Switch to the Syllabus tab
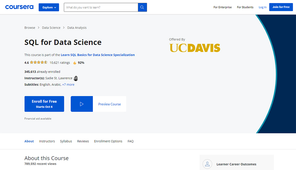The image size is (296, 170). 66,141
